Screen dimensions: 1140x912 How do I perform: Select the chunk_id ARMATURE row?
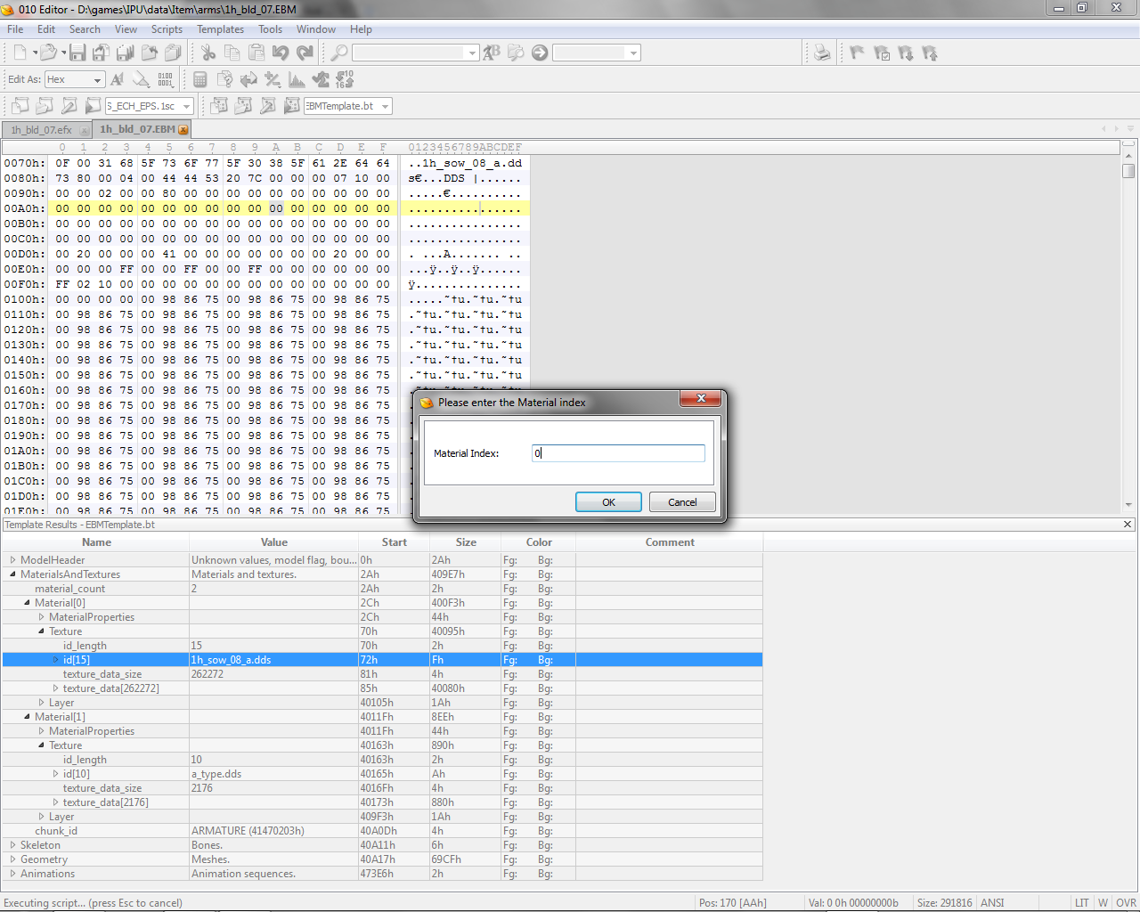tap(382, 831)
